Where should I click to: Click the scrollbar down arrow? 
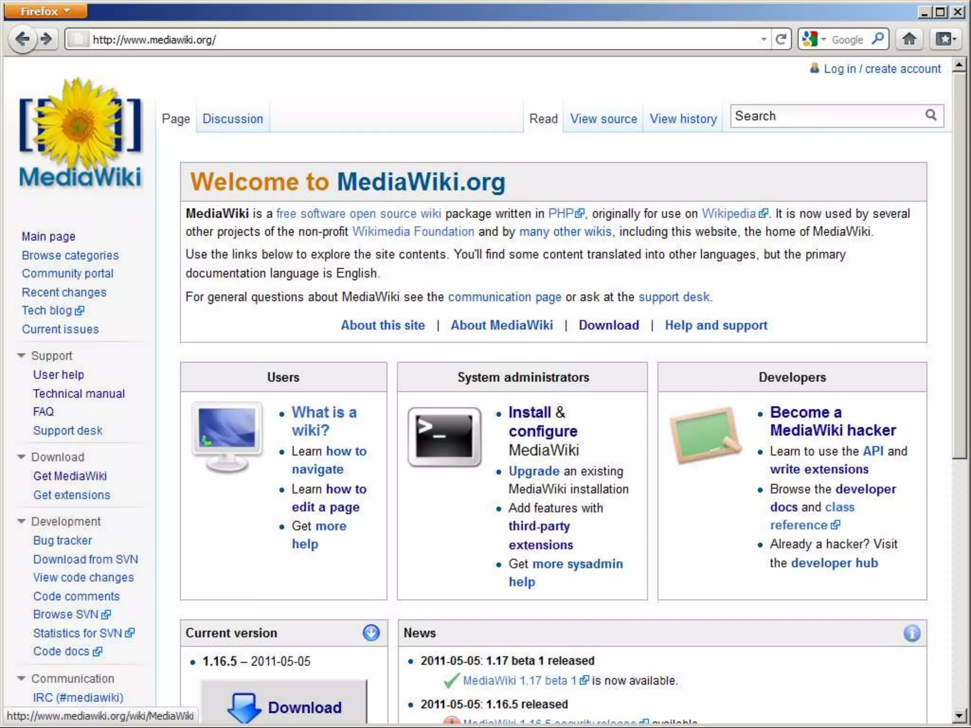pos(959,715)
